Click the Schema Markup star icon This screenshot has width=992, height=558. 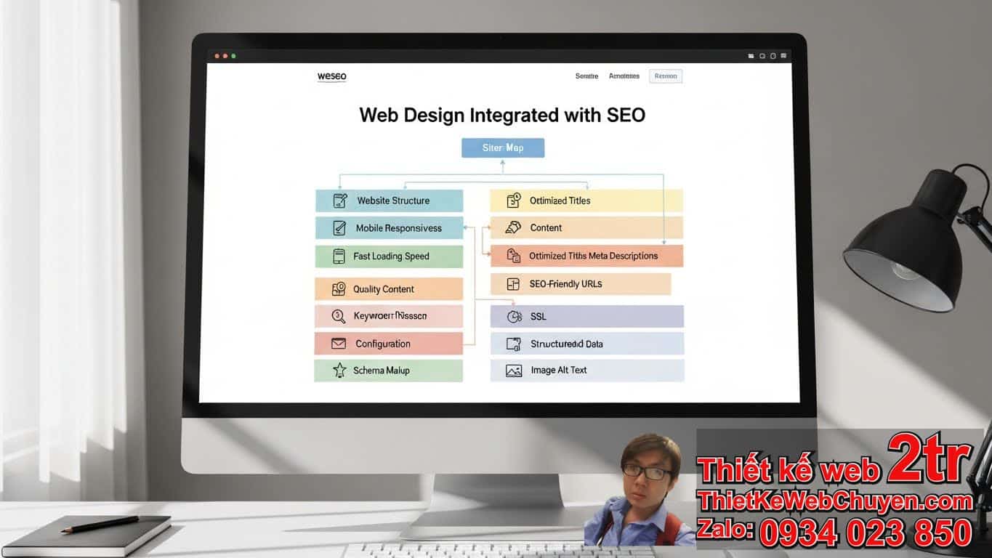pos(339,371)
